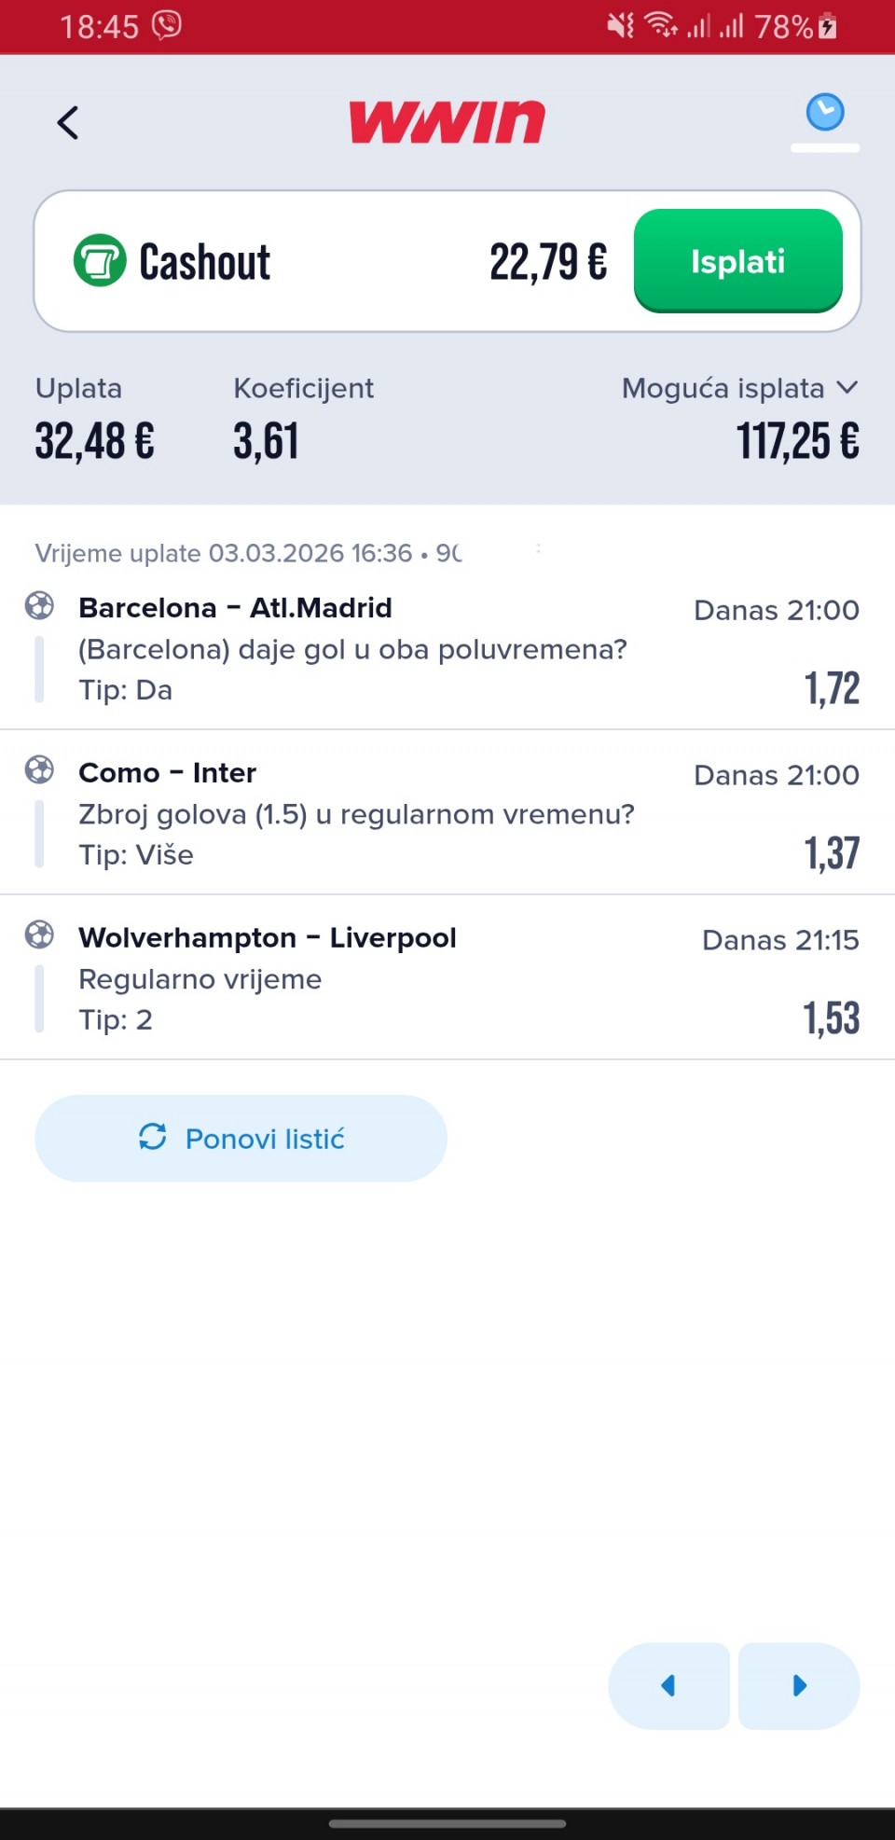Open the Wolverhampton – Liverpool match row
The height and width of the screenshot is (1840, 895).
pos(373,978)
